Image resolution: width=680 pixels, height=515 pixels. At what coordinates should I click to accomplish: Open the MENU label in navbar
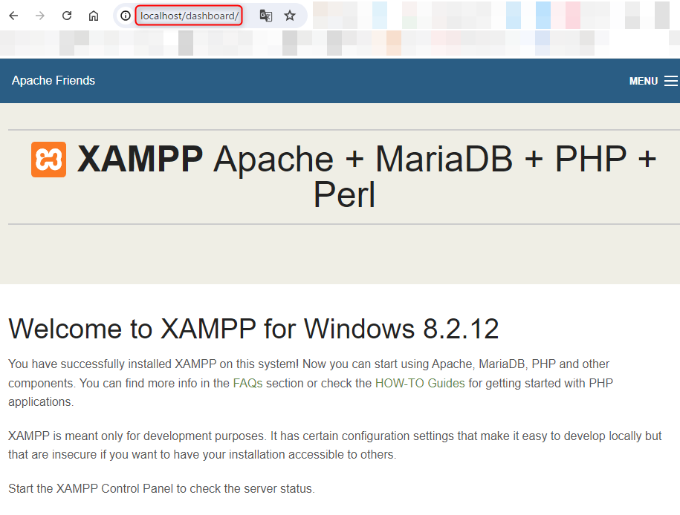[644, 81]
